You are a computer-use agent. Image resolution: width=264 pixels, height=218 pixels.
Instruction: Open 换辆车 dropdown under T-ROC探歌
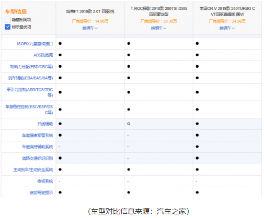tap(158, 28)
